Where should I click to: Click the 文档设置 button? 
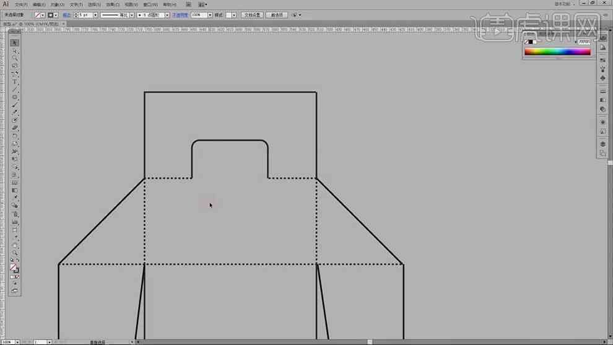point(252,15)
